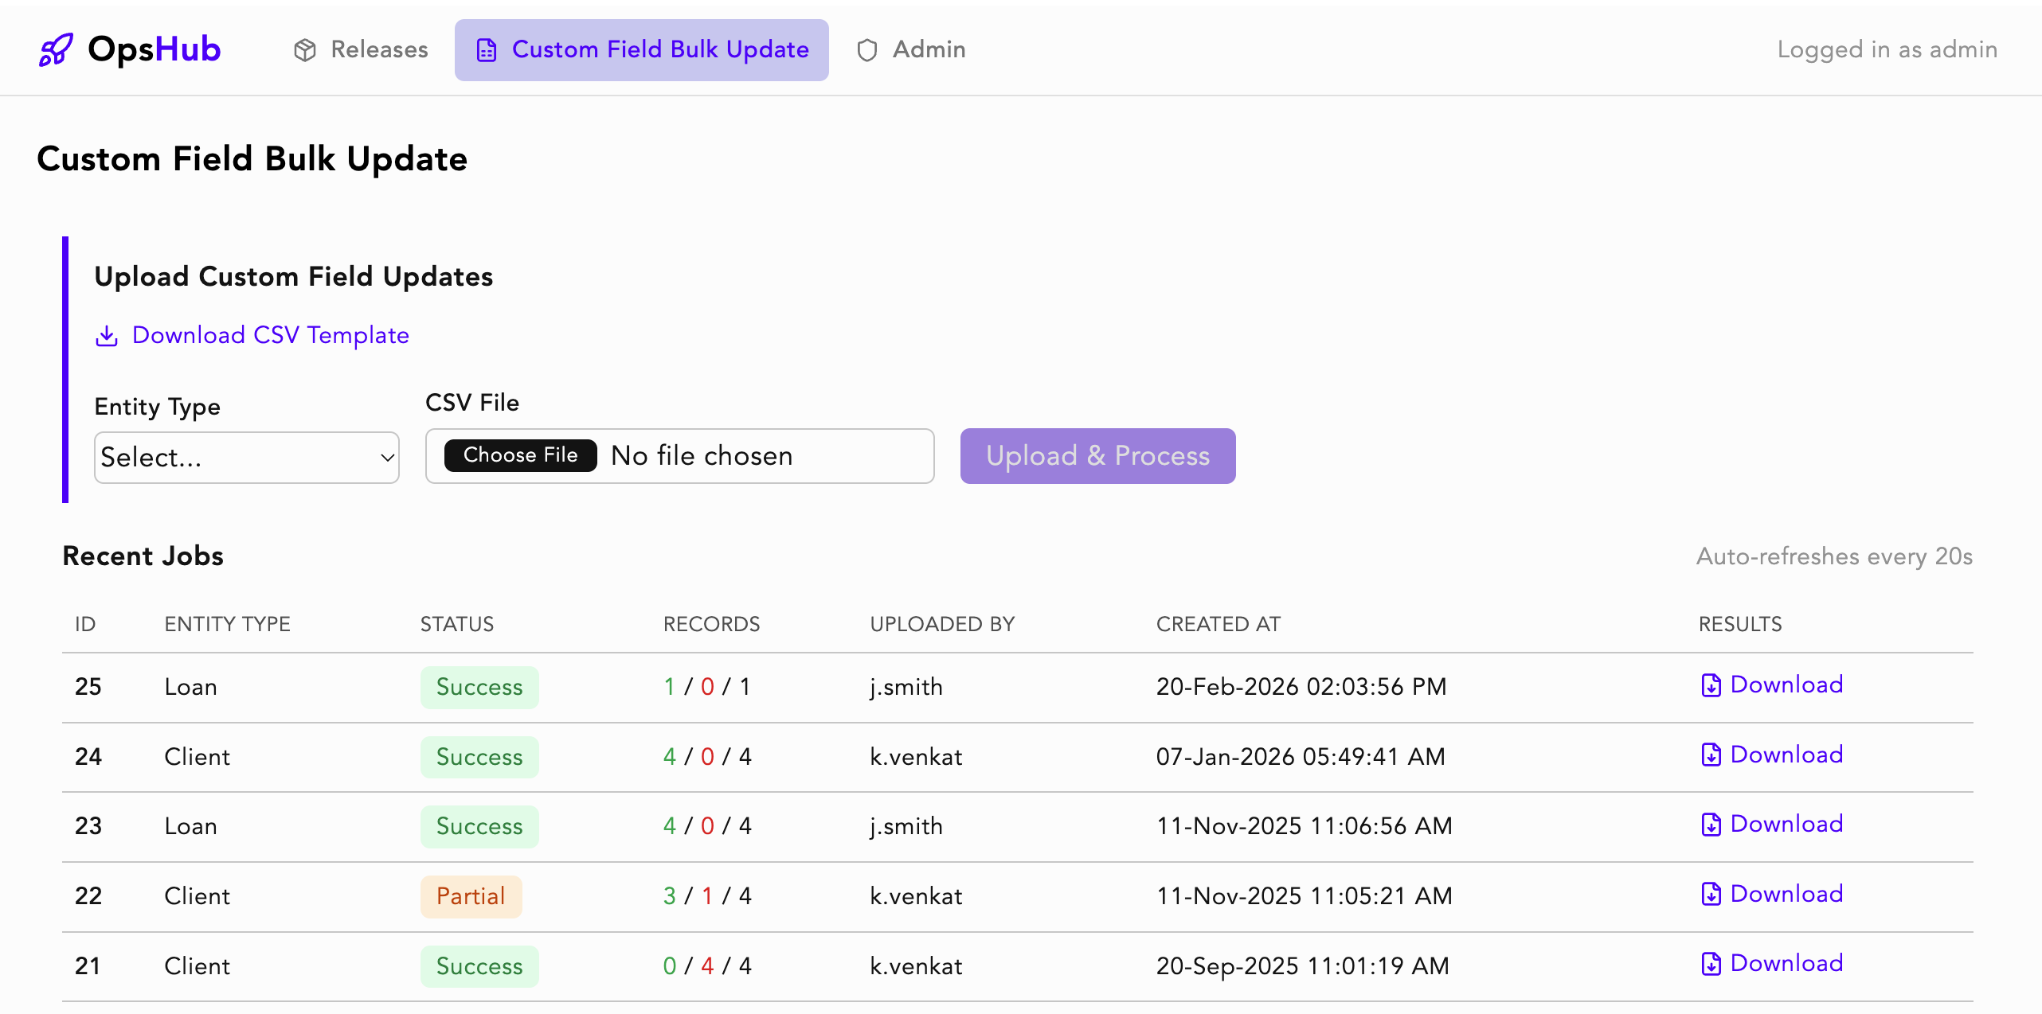Switch to the Releases tab
This screenshot has width=2042, height=1014.
coord(379,49)
